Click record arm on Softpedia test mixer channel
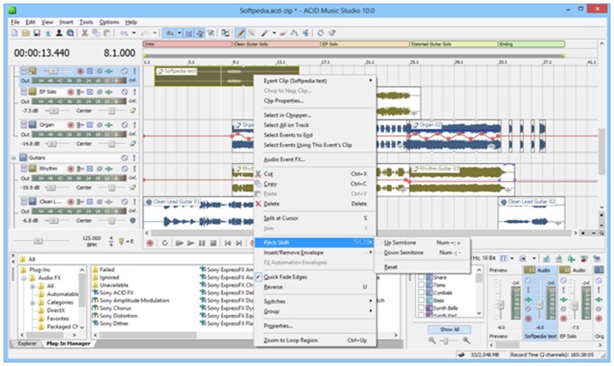The height and width of the screenshot is (366, 614). (528, 318)
